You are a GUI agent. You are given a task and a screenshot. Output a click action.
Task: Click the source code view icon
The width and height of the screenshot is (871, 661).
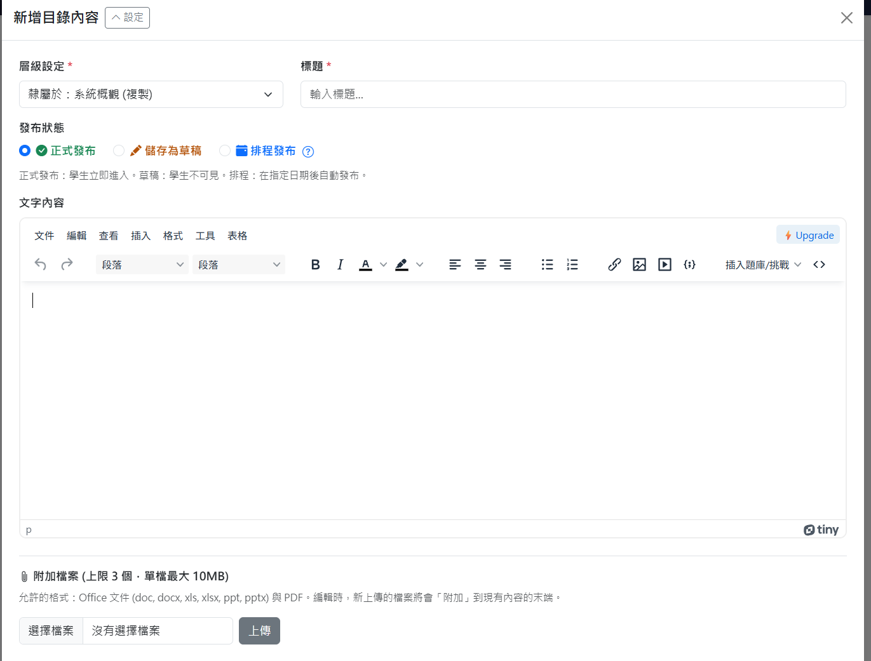[819, 265]
